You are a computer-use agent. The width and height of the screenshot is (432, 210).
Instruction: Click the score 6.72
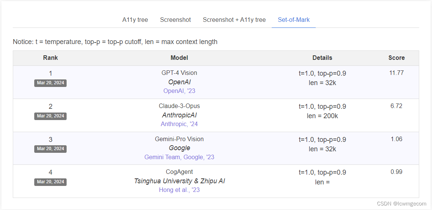397,106
